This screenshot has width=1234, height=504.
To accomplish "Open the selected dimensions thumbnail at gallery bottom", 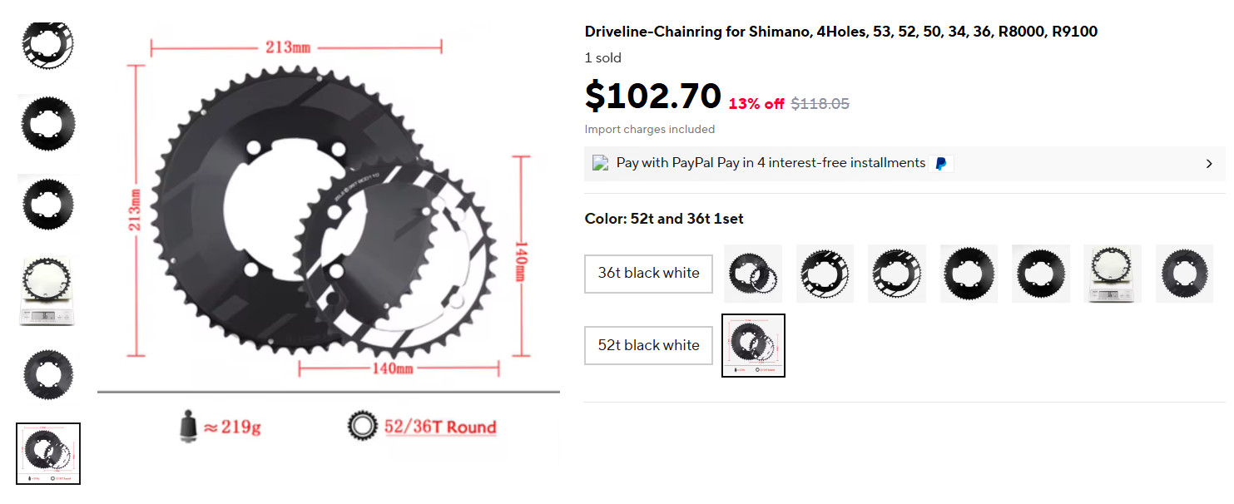I will click(47, 453).
